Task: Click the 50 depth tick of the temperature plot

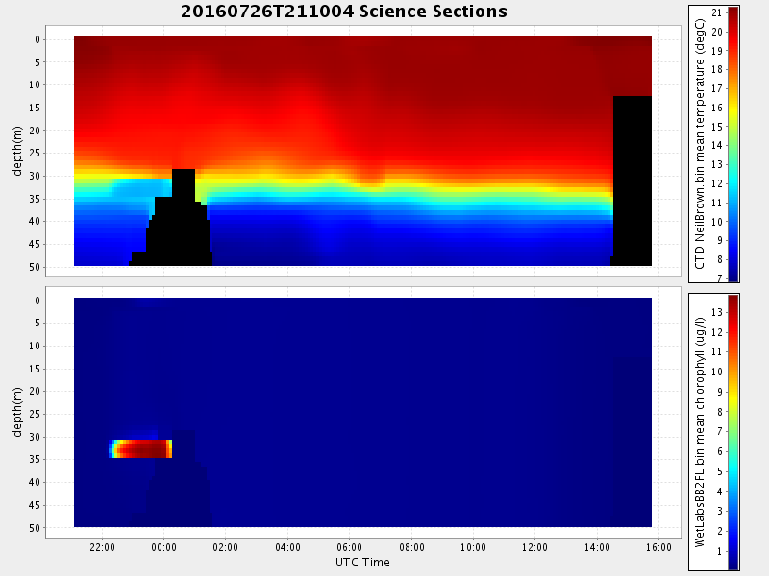Action: tap(33, 266)
